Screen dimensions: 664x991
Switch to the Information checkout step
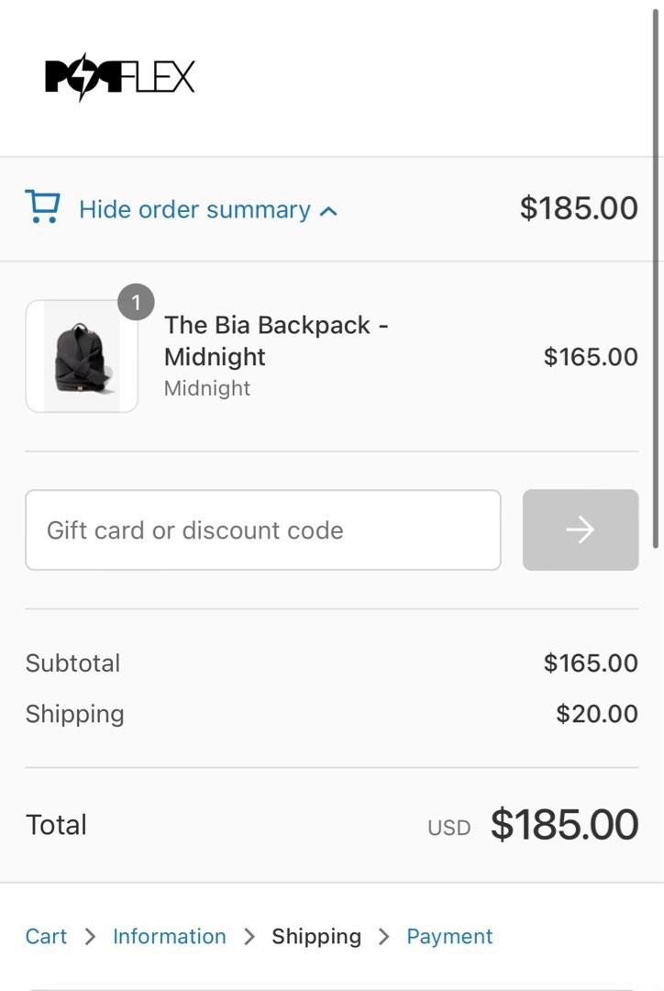pos(170,936)
